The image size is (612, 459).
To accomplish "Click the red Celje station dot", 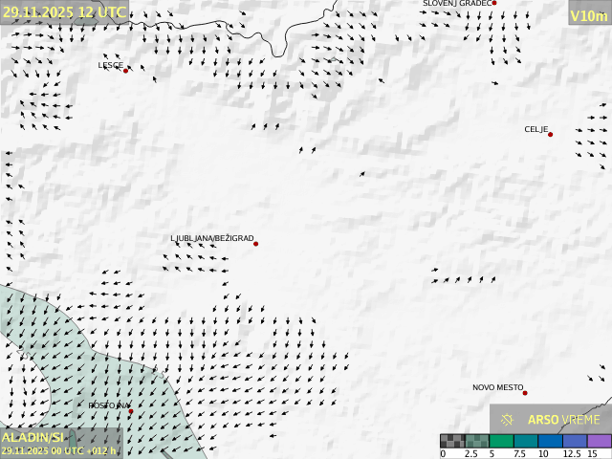I will [550, 135].
